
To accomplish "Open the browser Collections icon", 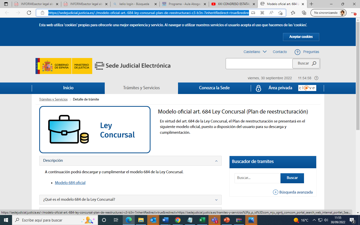I will (304, 13).
